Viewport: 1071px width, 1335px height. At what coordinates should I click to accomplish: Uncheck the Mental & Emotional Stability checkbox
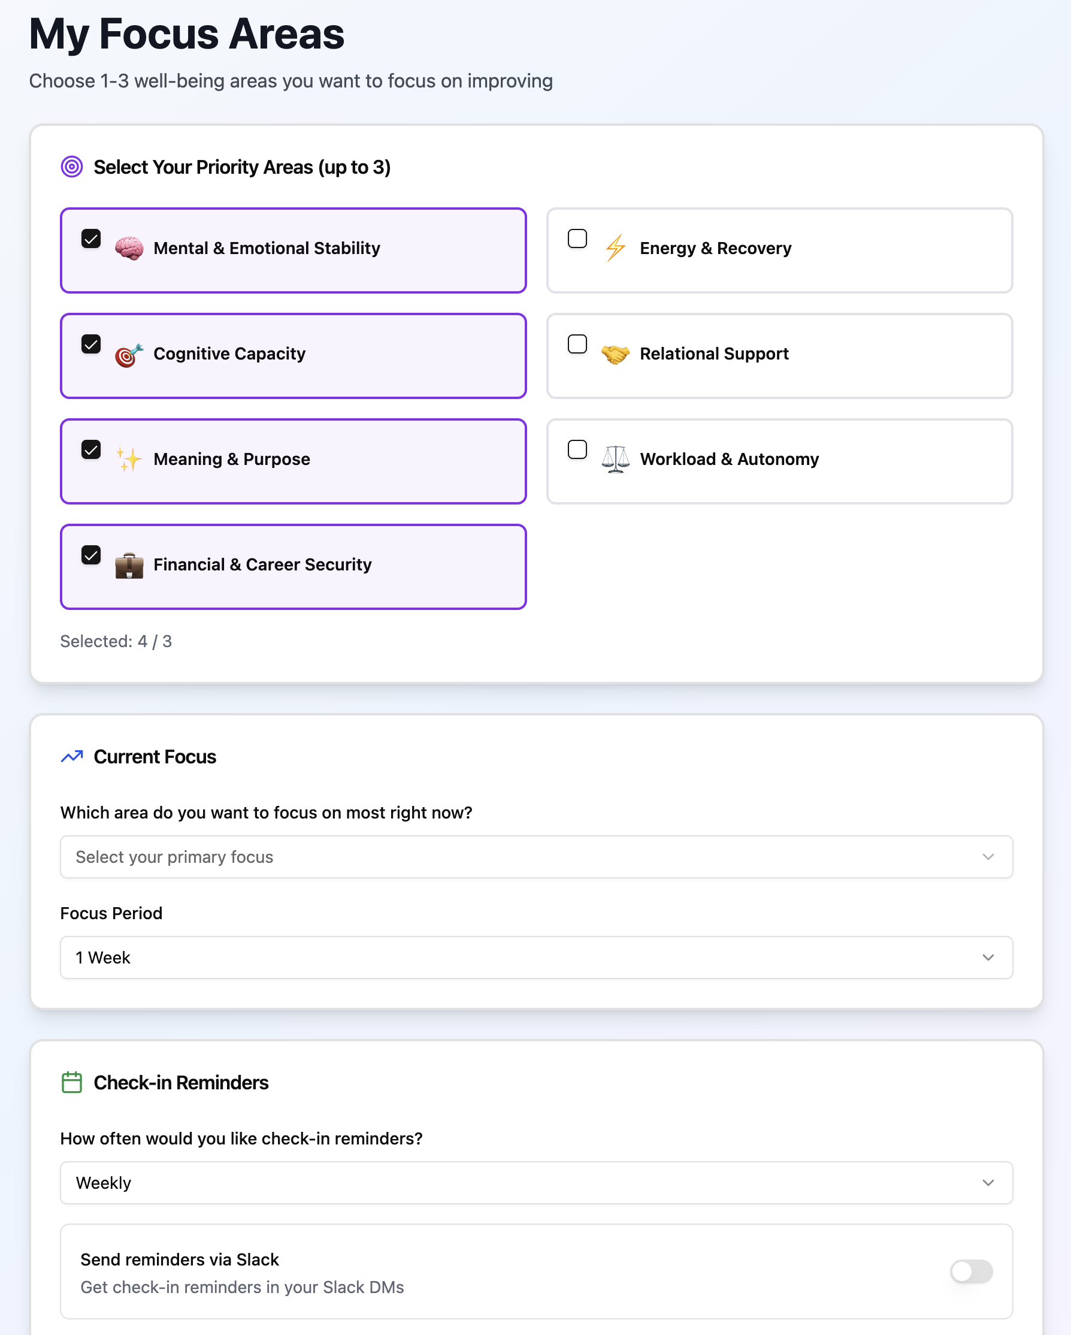[91, 239]
